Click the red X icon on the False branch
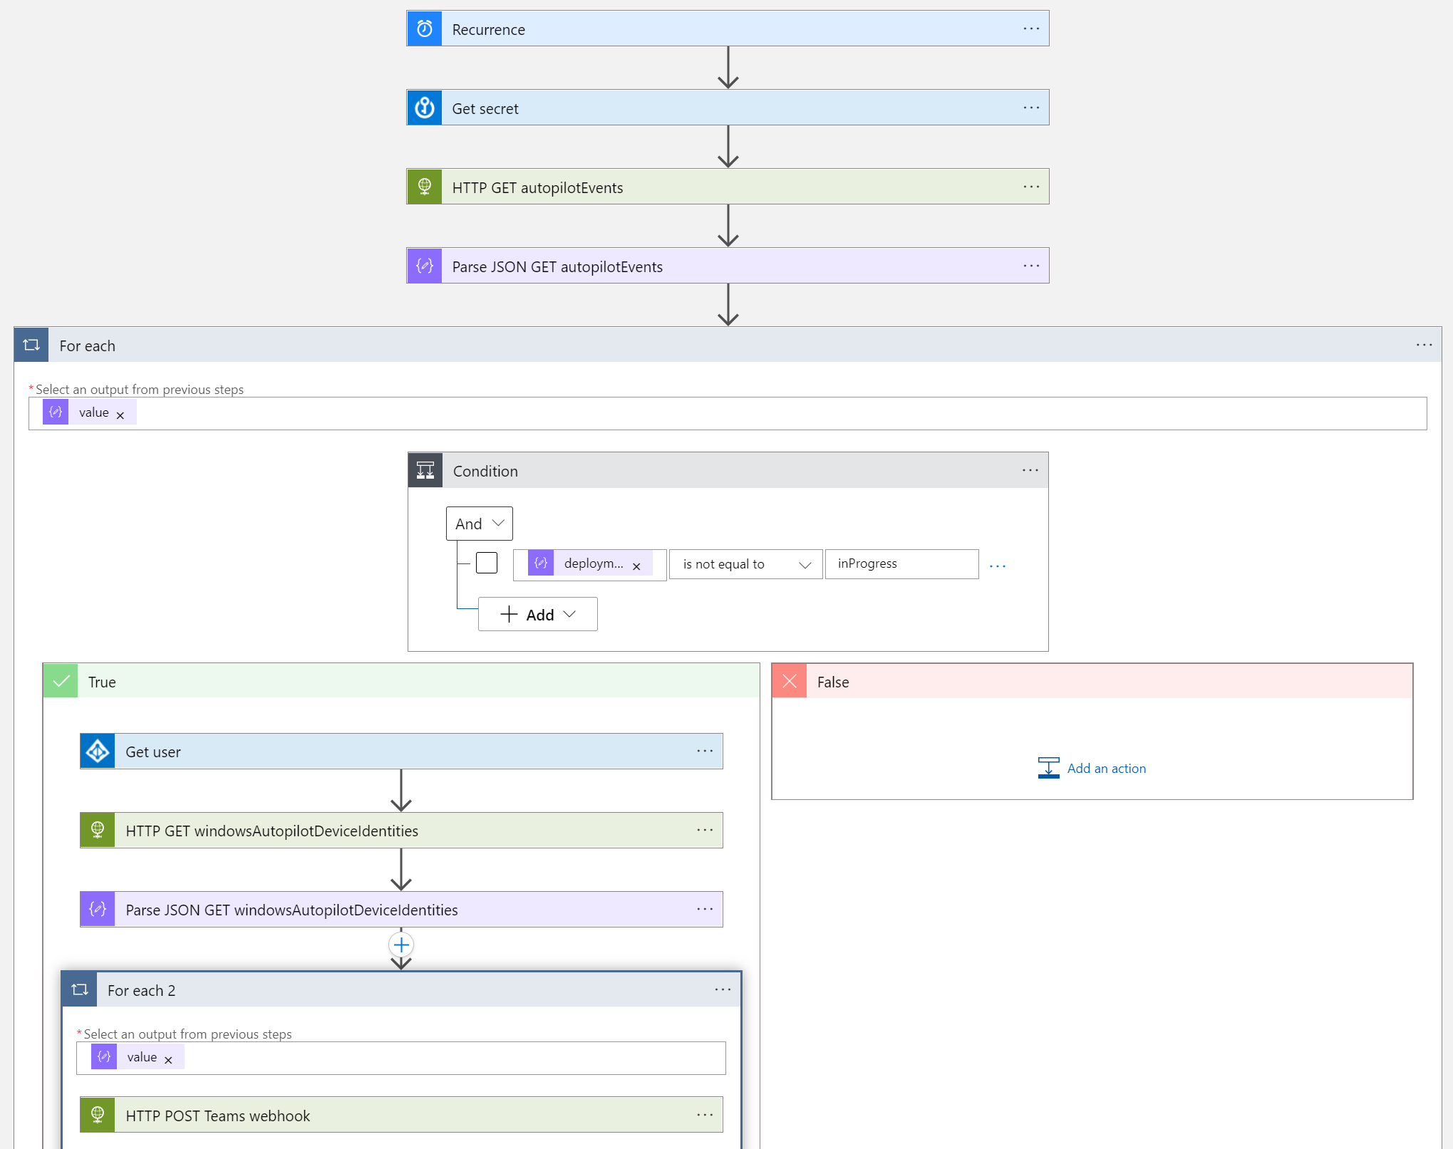The height and width of the screenshot is (1149, 1453). point(789,680)
